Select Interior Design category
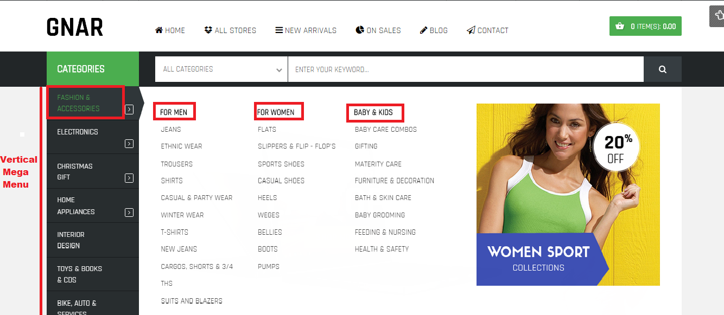Image resolution: width=724 pixels, height=315 pixels. click(71, 240)
